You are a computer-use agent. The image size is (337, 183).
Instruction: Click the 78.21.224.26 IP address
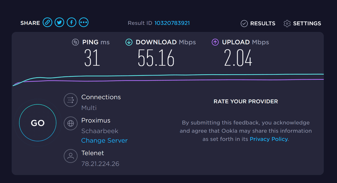click(100, 164)
